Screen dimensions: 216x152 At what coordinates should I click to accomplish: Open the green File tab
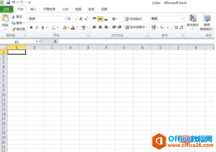click(x=7, y=9)
